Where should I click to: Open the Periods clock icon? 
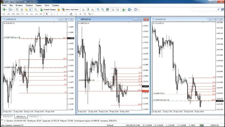click(129, 10)
